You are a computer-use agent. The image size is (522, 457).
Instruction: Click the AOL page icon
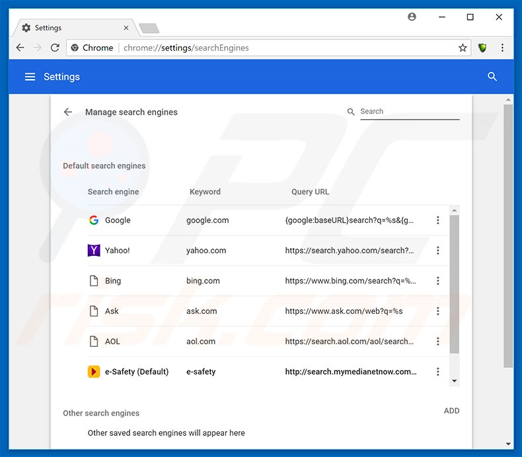[94, 342]
